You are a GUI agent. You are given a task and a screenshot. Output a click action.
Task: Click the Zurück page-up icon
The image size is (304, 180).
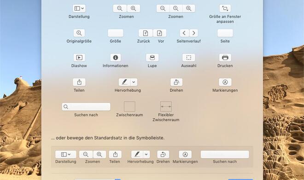pos(146,33)
